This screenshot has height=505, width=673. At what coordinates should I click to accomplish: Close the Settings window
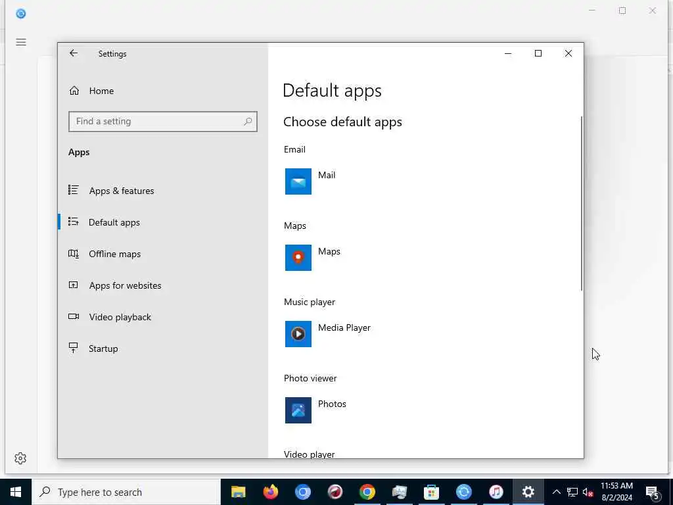[x=569, y=53]
